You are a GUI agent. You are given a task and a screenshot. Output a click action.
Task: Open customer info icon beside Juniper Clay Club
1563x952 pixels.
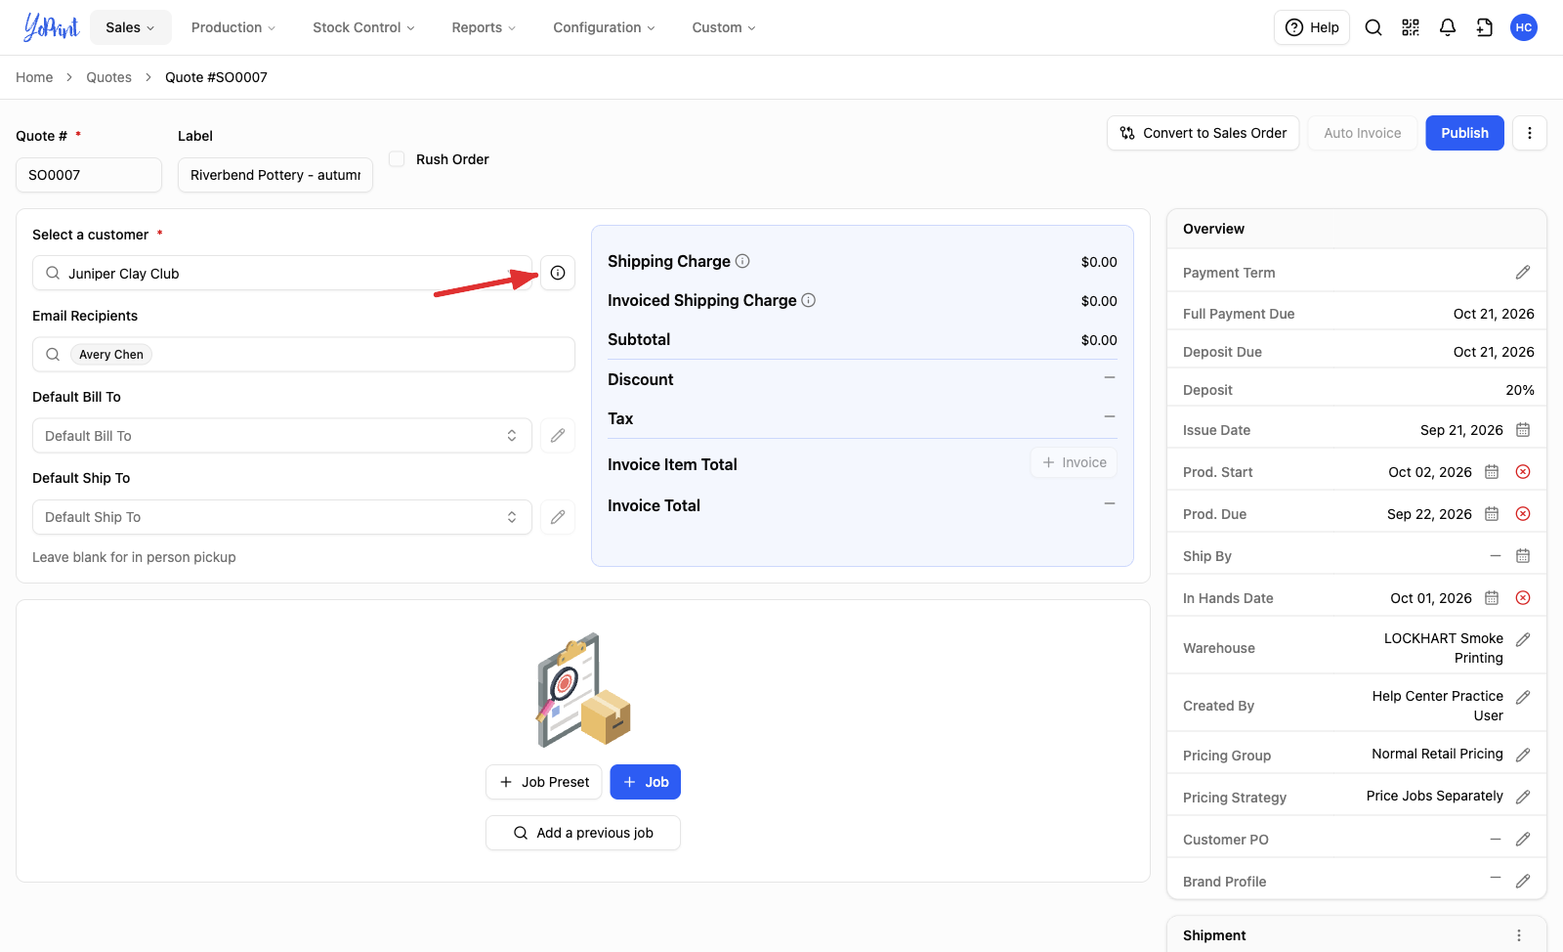558,273
